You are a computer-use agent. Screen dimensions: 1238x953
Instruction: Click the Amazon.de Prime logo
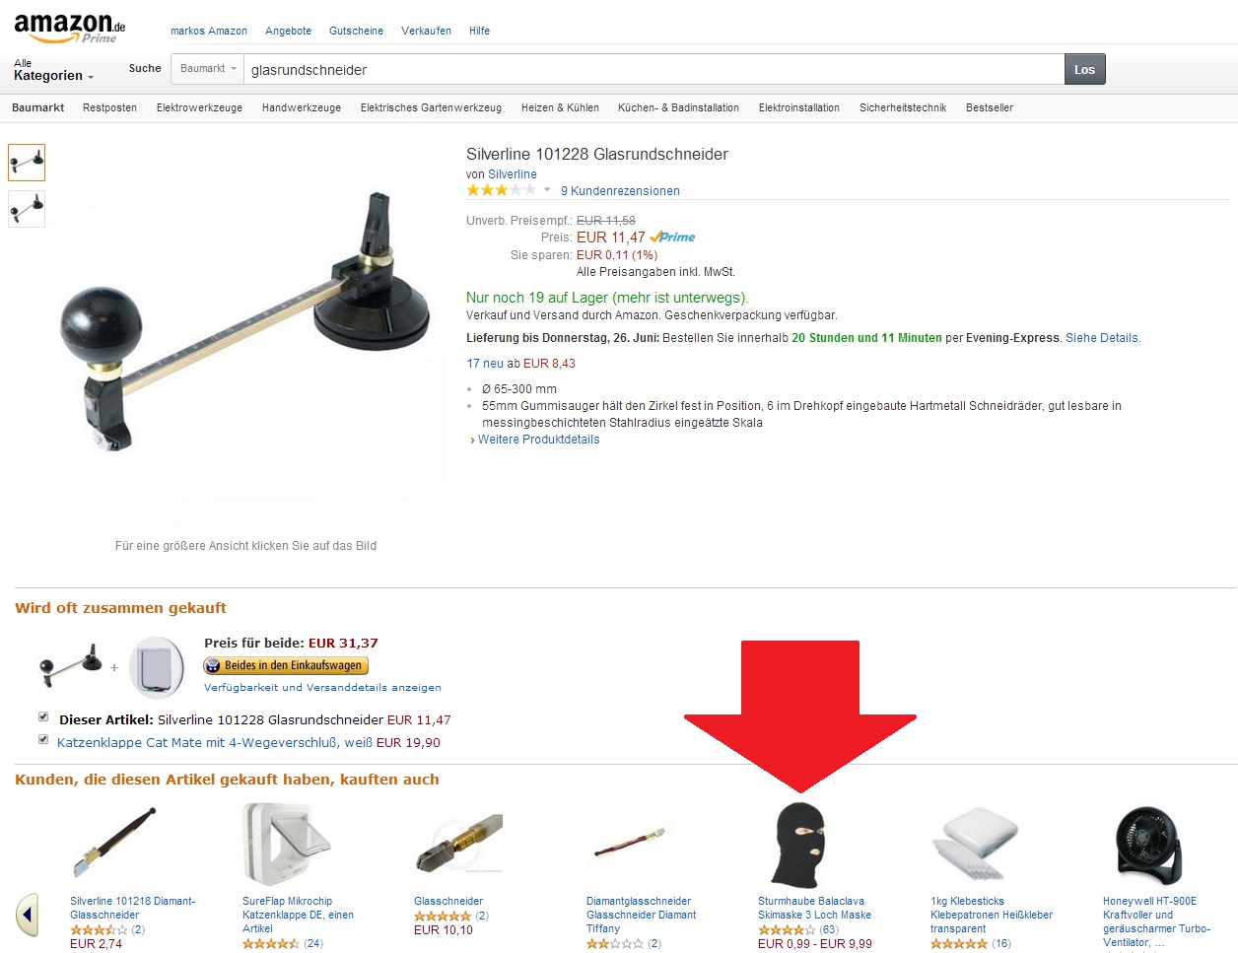(x=70, y=28)
